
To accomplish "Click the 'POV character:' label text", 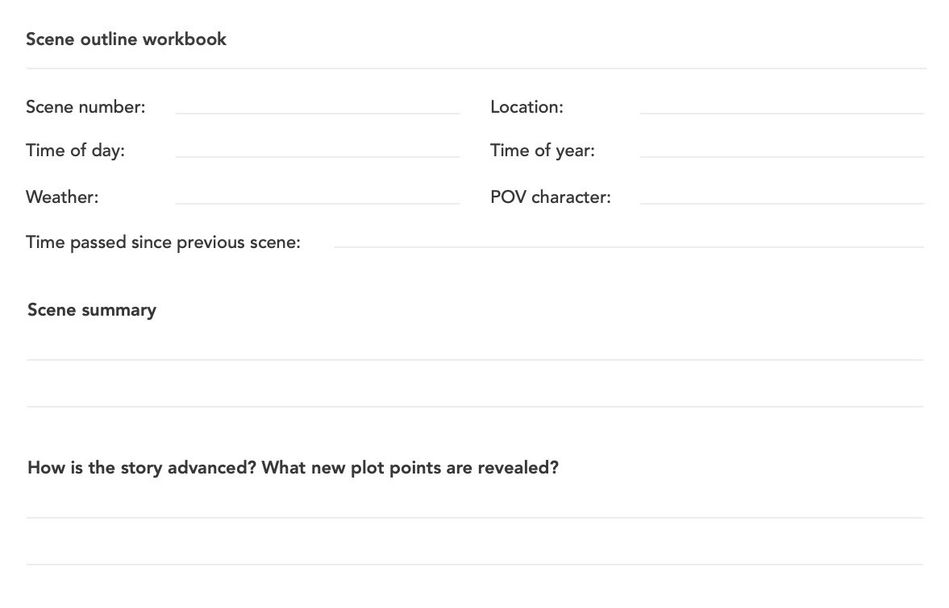I will tap(550, 197).
